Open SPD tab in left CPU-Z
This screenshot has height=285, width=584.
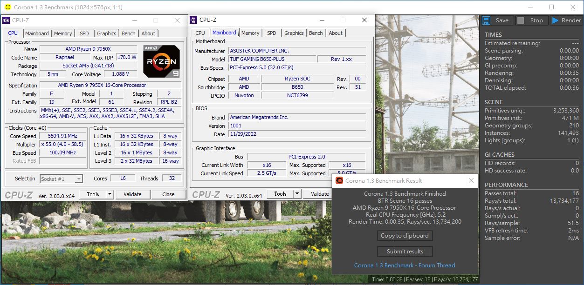tap(84, 33)
